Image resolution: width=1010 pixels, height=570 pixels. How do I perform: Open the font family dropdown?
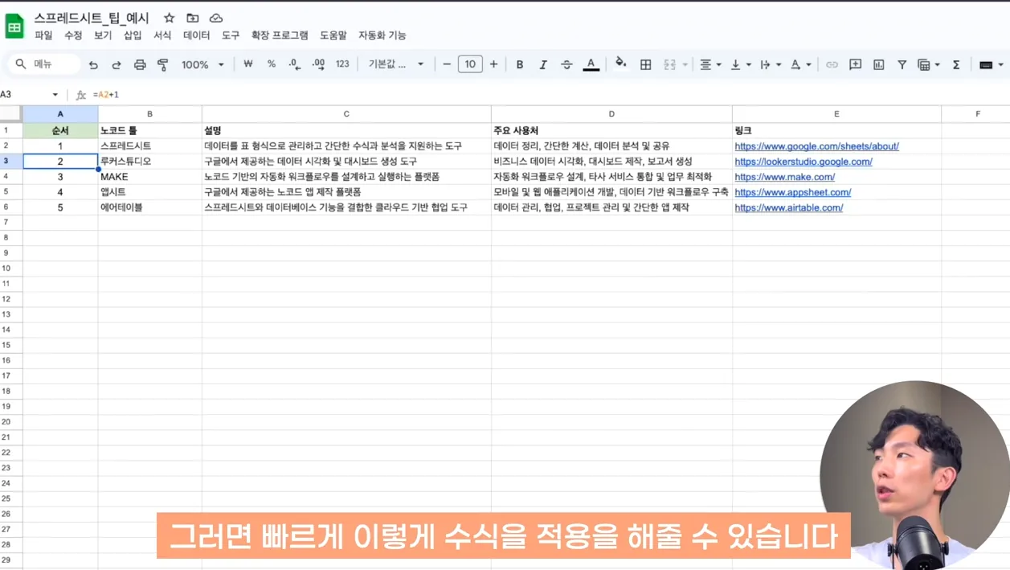click(395, 64)
